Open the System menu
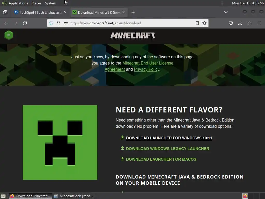The image size is (265, 199). tap(50, 3)
